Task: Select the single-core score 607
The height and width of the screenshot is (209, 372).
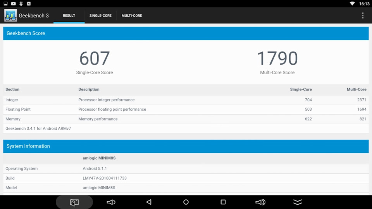Action: point(95,58)
